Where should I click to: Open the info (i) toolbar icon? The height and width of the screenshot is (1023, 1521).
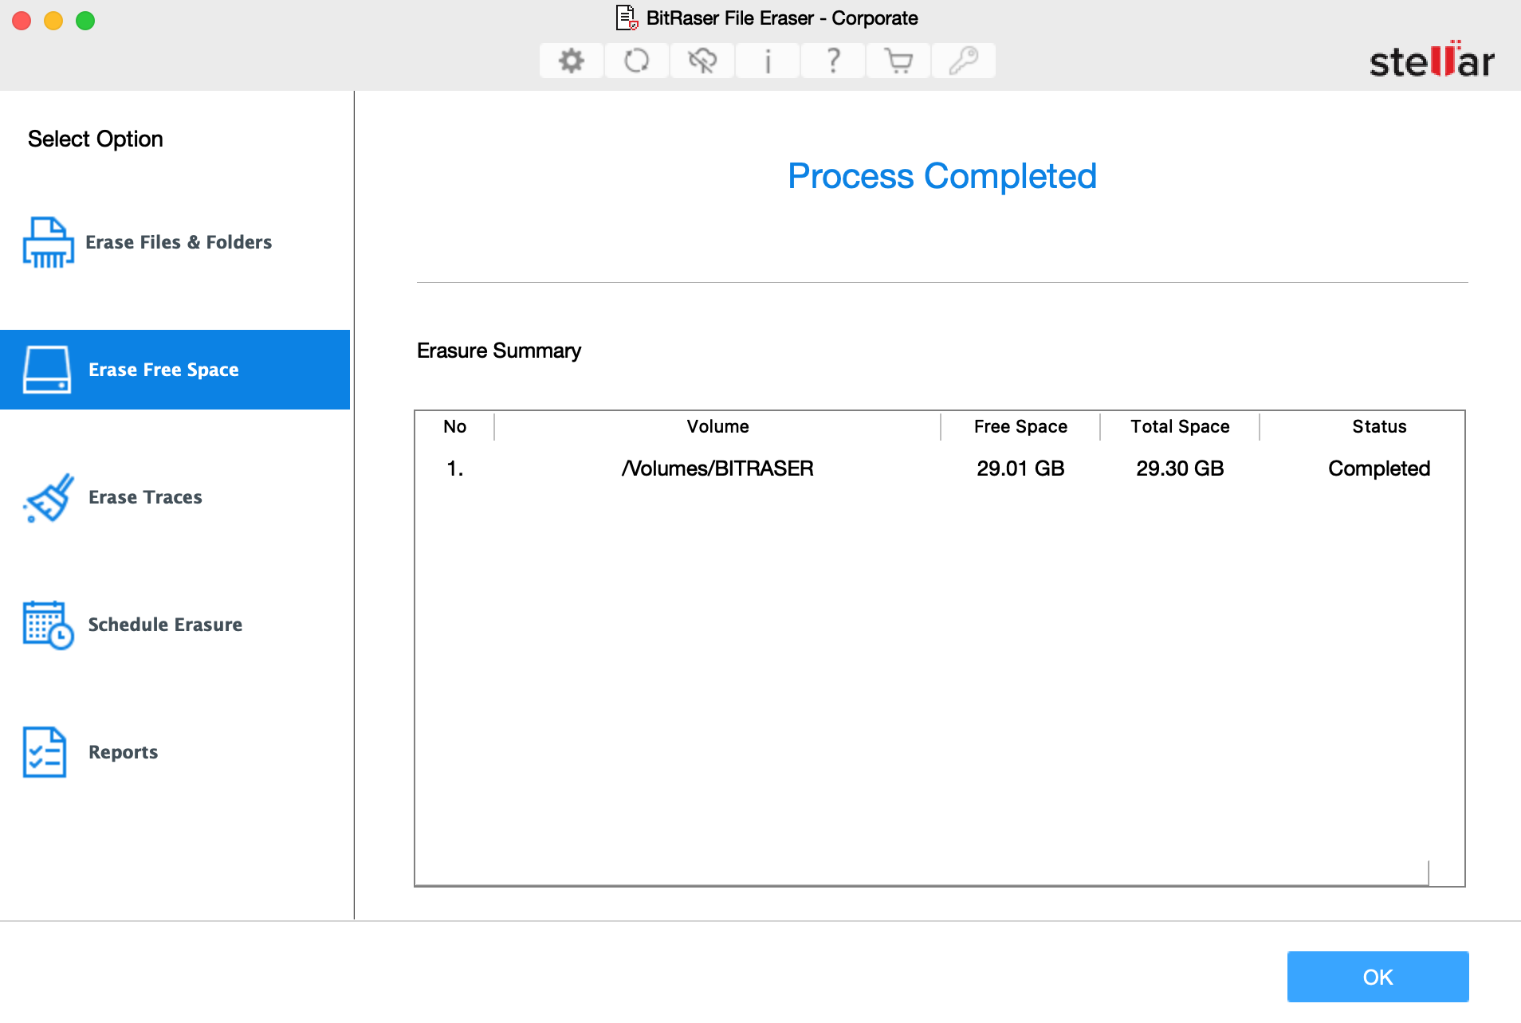point(768,61)
